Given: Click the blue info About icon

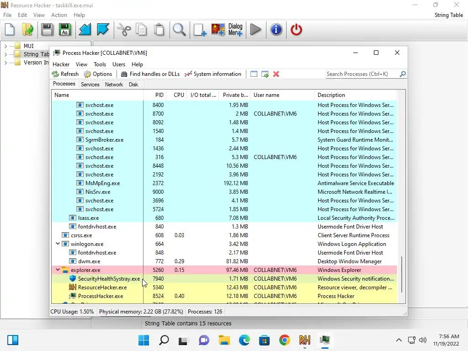Looking at the screenshot, I should point(276,30).
